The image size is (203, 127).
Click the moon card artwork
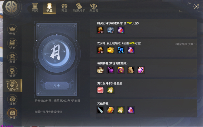click(x=57, y=53)
